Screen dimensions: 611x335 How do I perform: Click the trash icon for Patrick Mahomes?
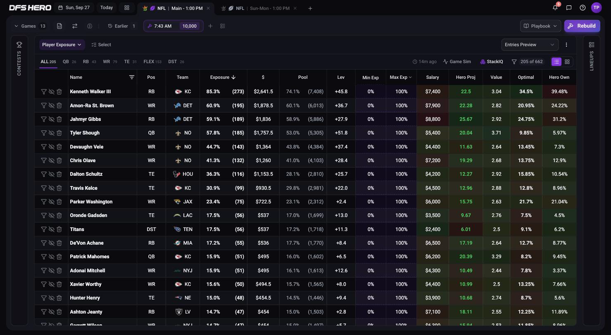(59, 257)
